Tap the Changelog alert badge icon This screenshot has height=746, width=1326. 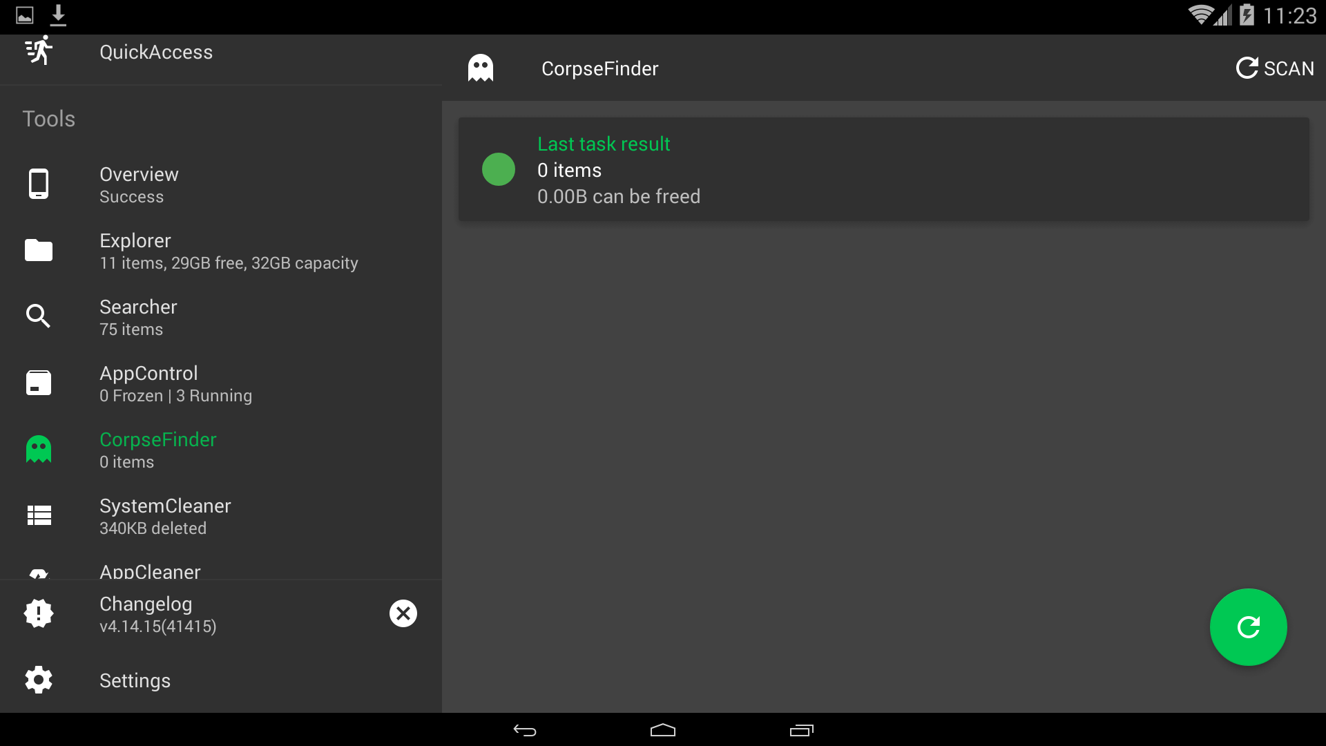(x=39, y=613)
